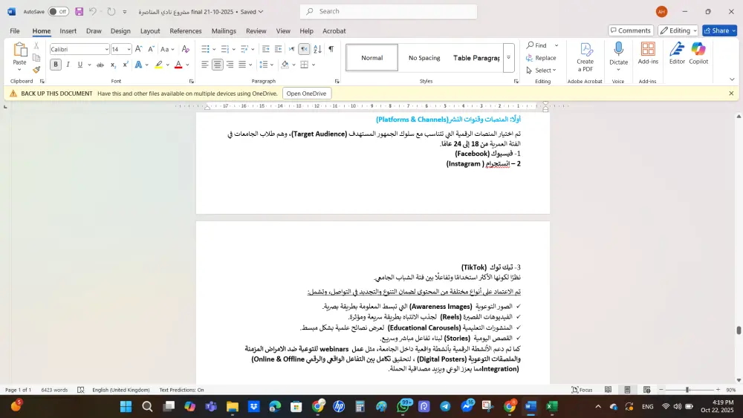This screenshot has height=418, width=743.
Task: Increase font size with Grow Font
Action: tap(138, 49)
